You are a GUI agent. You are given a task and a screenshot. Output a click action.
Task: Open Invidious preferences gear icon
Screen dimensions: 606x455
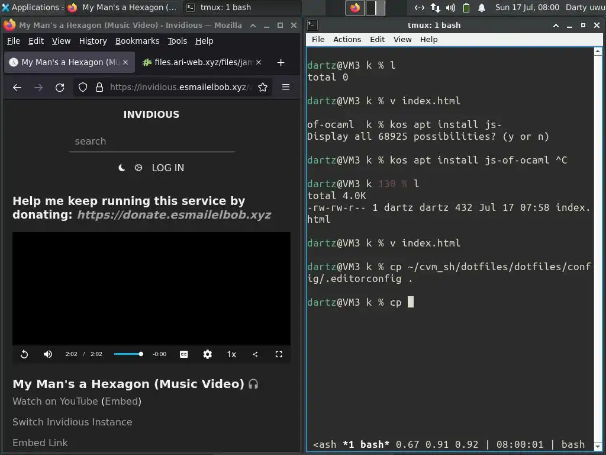click(138, 168)
